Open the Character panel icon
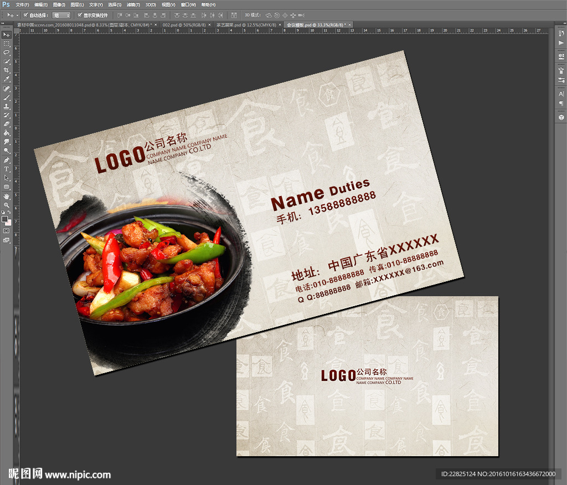The width and height of the screenshot is (567, 485). [x=561, y=94]
